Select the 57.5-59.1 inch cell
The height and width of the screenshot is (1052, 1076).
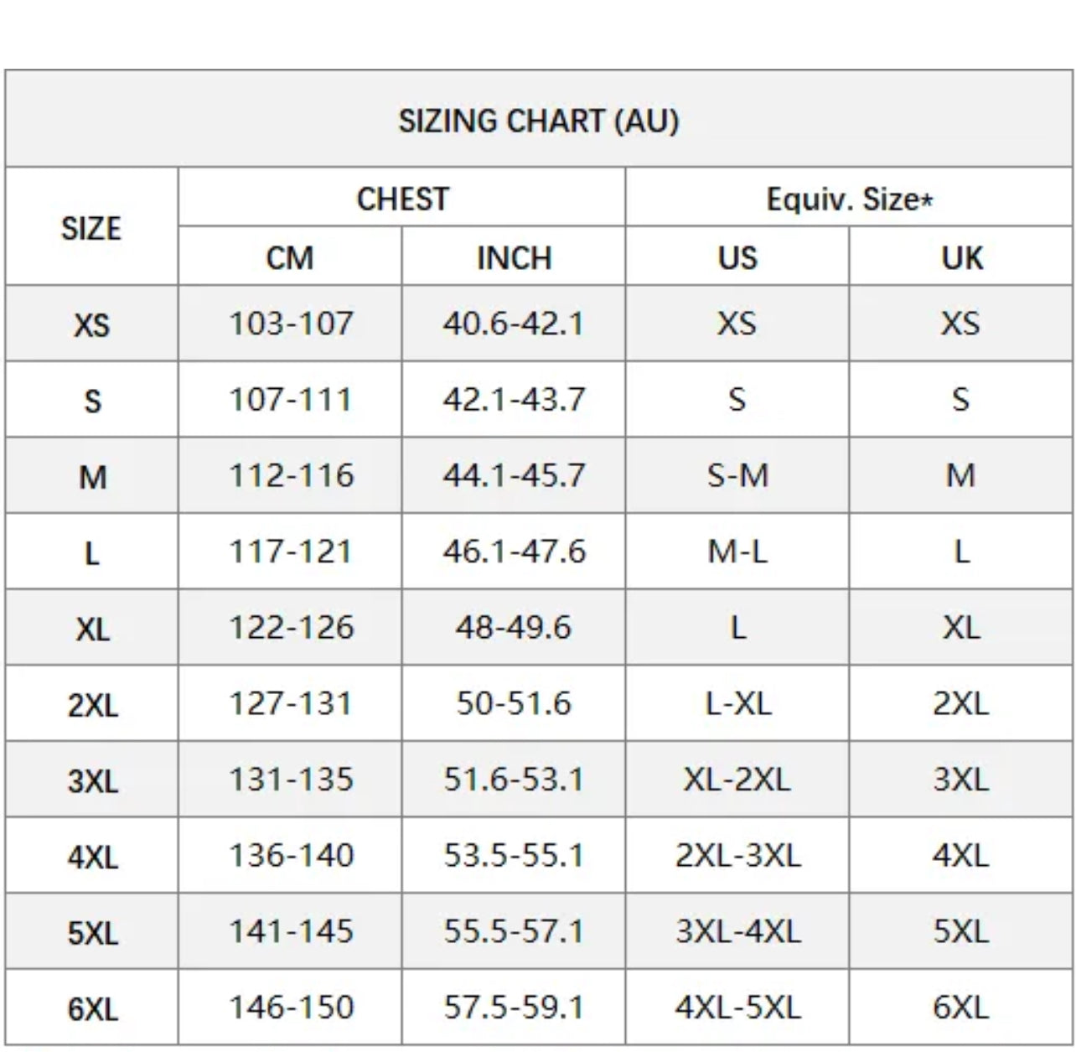coord(514,1007)
